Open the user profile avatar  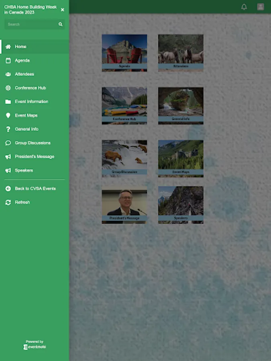pos(261,7)
